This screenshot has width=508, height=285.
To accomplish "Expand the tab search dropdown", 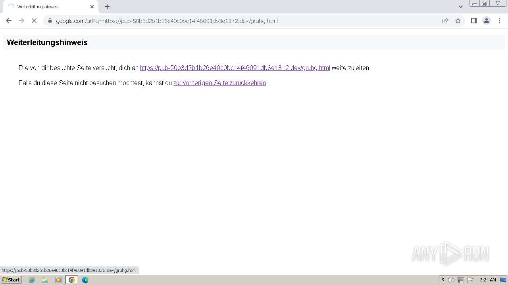I will pos(461,7).
